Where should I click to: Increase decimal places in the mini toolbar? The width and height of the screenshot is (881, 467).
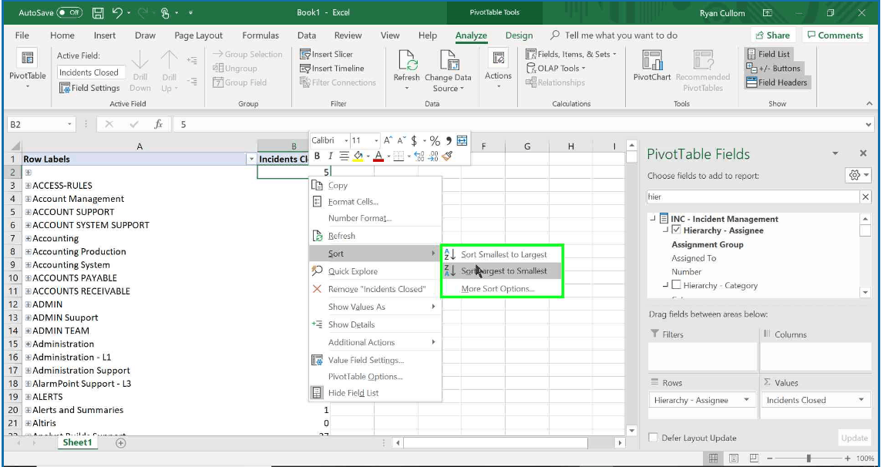point(419,156)
